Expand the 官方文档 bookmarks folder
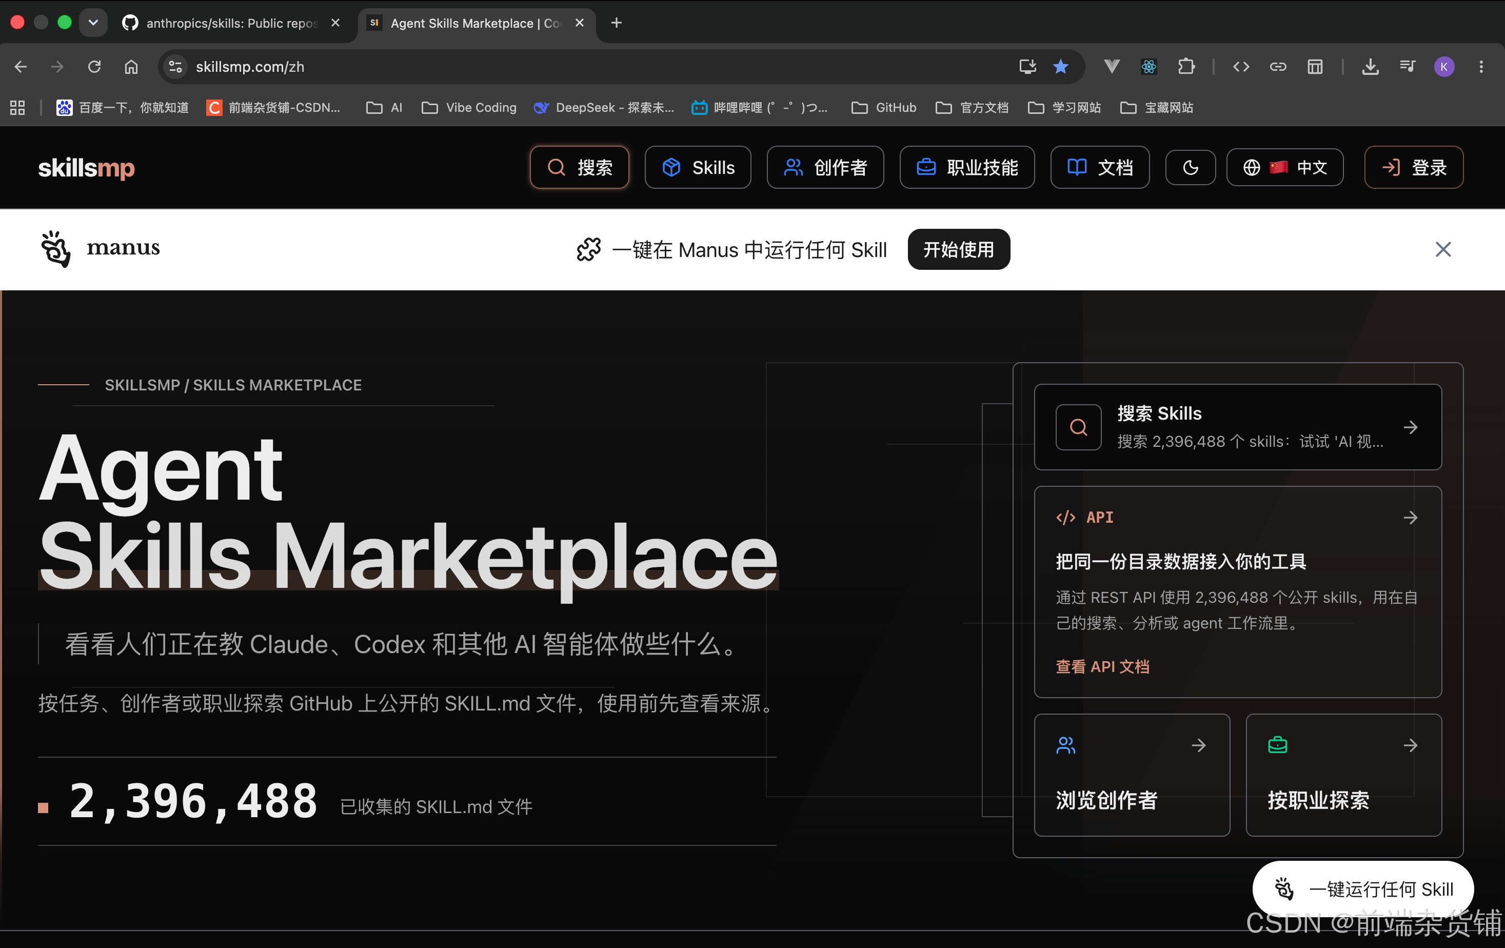 972,108
